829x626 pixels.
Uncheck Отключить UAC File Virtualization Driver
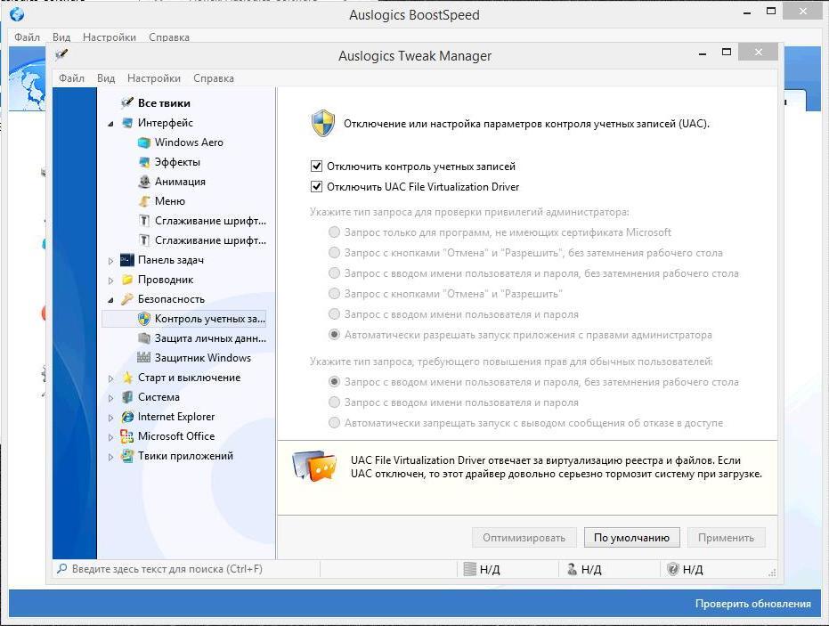pyautogui.click(x=316, y=186)
